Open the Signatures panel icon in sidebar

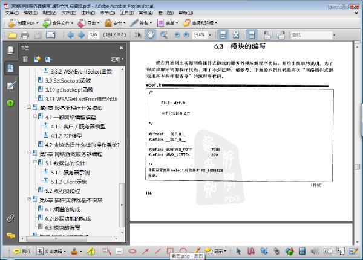pyautogui.click(x=11, y=86)
